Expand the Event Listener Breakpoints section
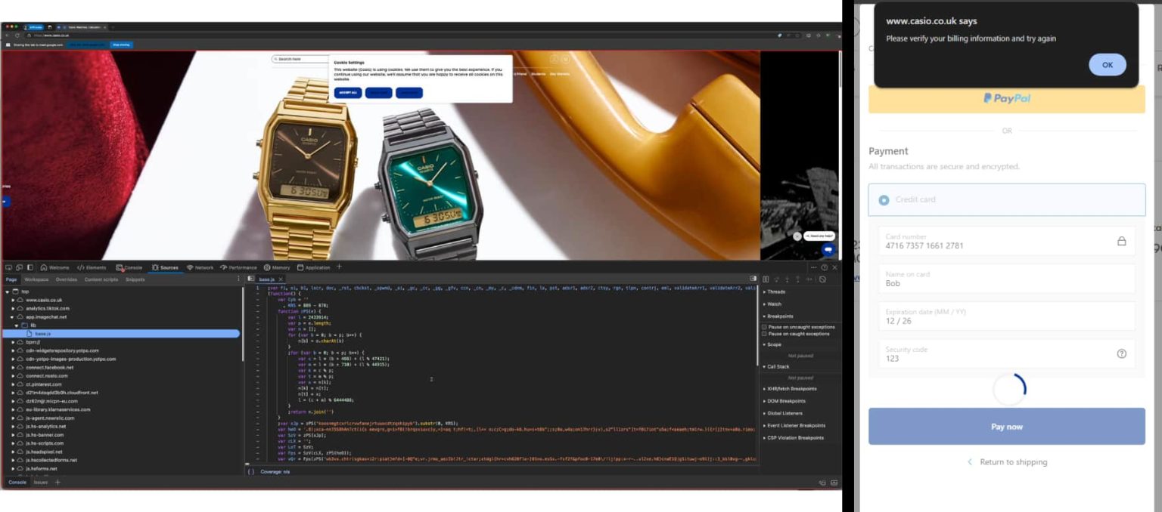The height and width of the screenshot is (512, 1162). point(764,425)
